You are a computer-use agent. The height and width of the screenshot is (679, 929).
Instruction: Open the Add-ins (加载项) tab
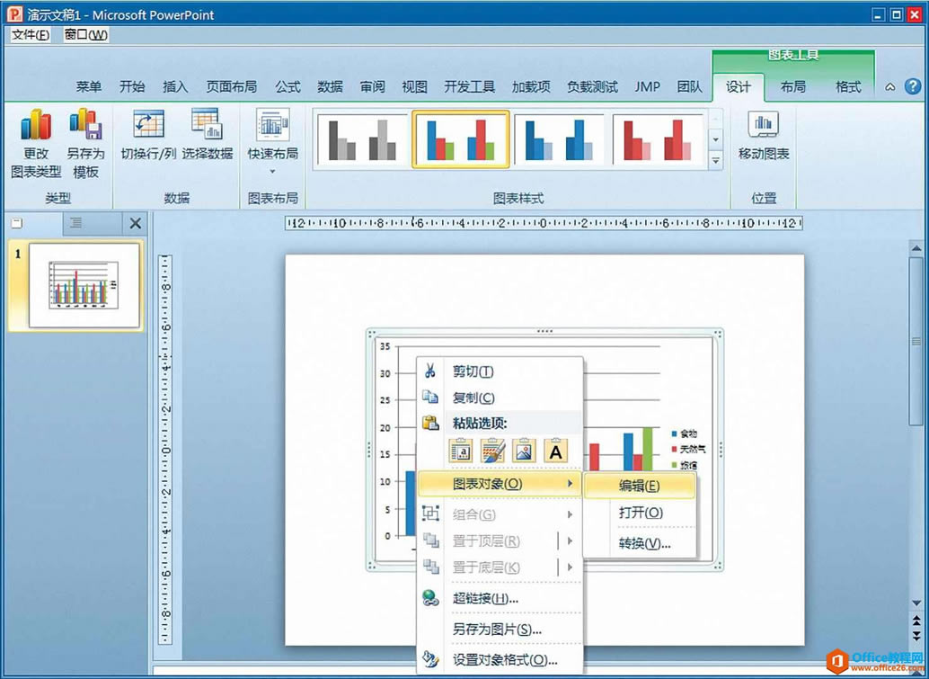(532, 86)
